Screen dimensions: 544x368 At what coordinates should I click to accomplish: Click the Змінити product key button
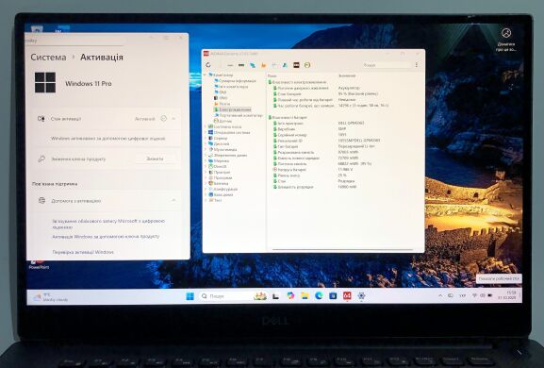(155, 159)
